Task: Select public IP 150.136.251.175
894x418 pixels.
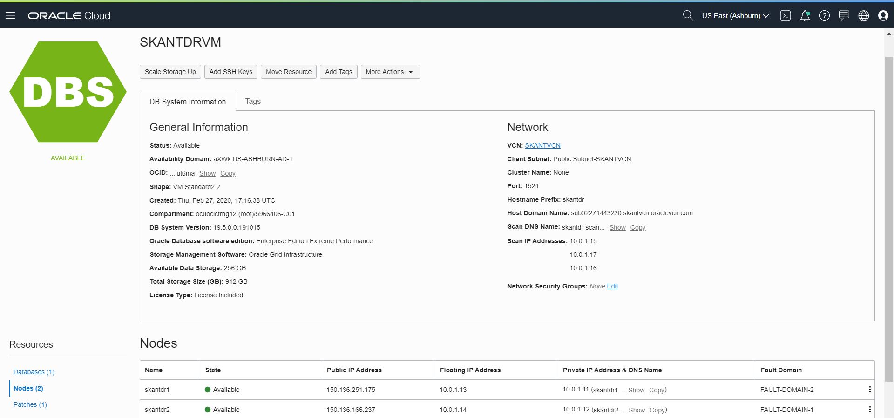Action: pyautogui.click(x=351, y=390)
